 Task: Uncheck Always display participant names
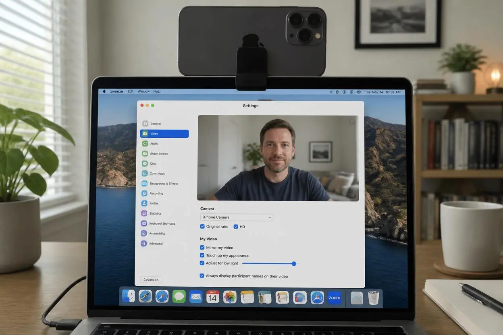pos(202,276)
